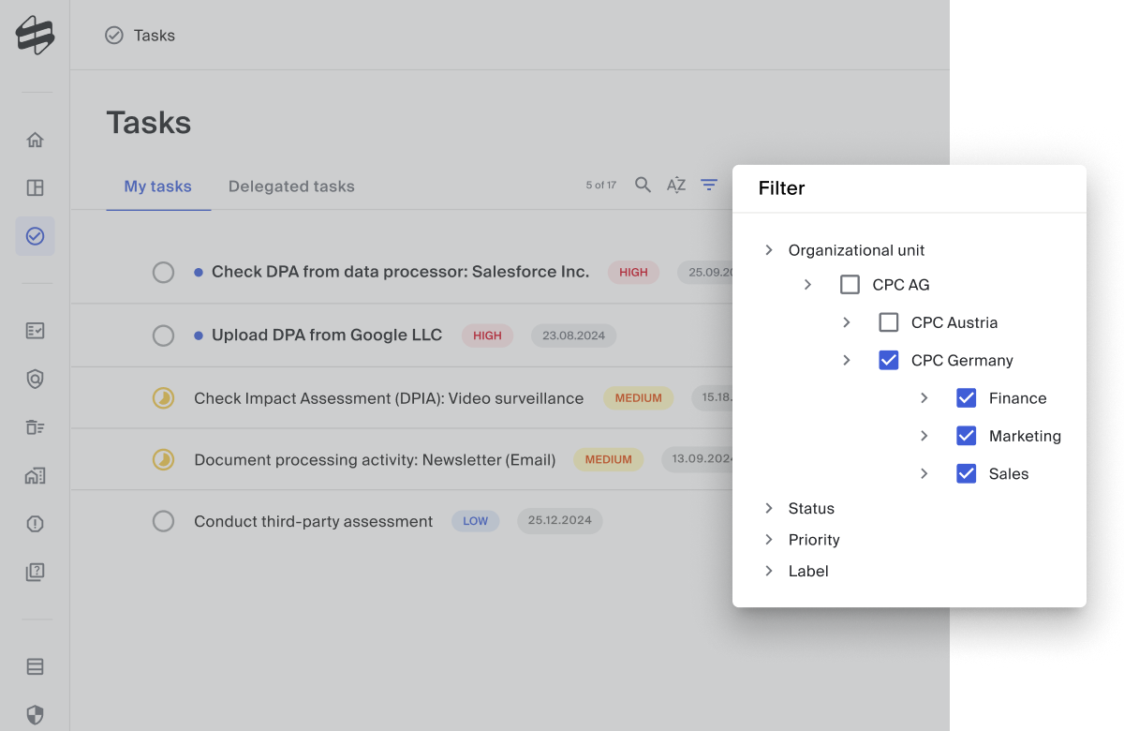Screen dimensions: 1124x731
Task: Mark Salesforce DPA task as complete
Action: pyautogui.click(x=163, y=273)
